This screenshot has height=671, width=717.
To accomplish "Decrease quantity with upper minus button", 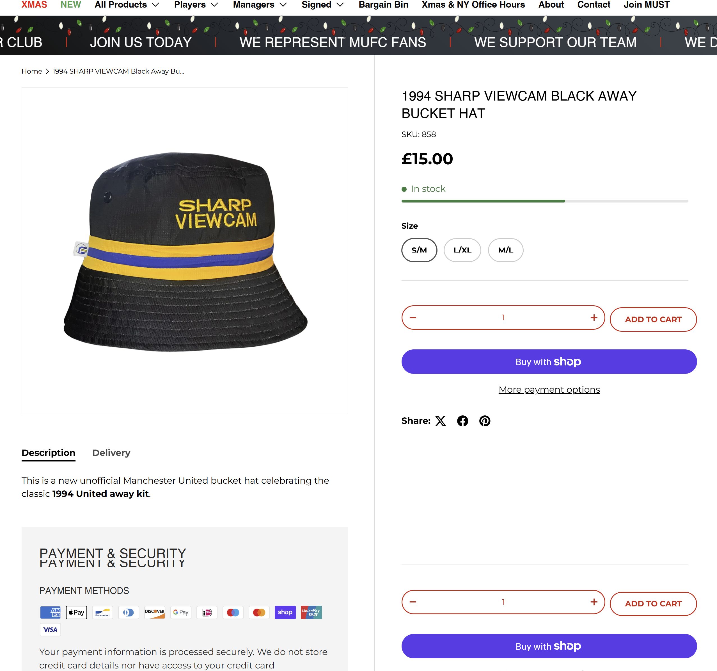I will (x=413, y=318).
